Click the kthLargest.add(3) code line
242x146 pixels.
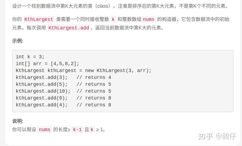(63, 77)
